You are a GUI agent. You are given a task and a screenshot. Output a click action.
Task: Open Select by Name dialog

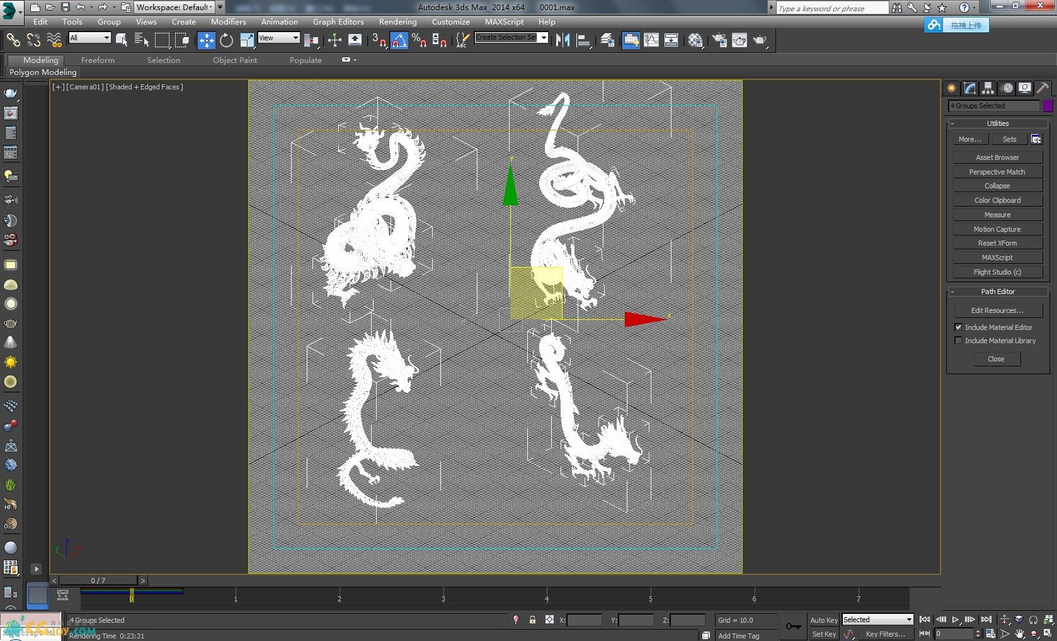[142, 40]
